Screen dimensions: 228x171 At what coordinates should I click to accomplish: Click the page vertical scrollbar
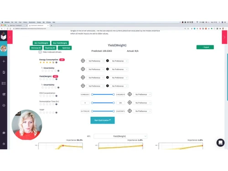pos(228,77)
